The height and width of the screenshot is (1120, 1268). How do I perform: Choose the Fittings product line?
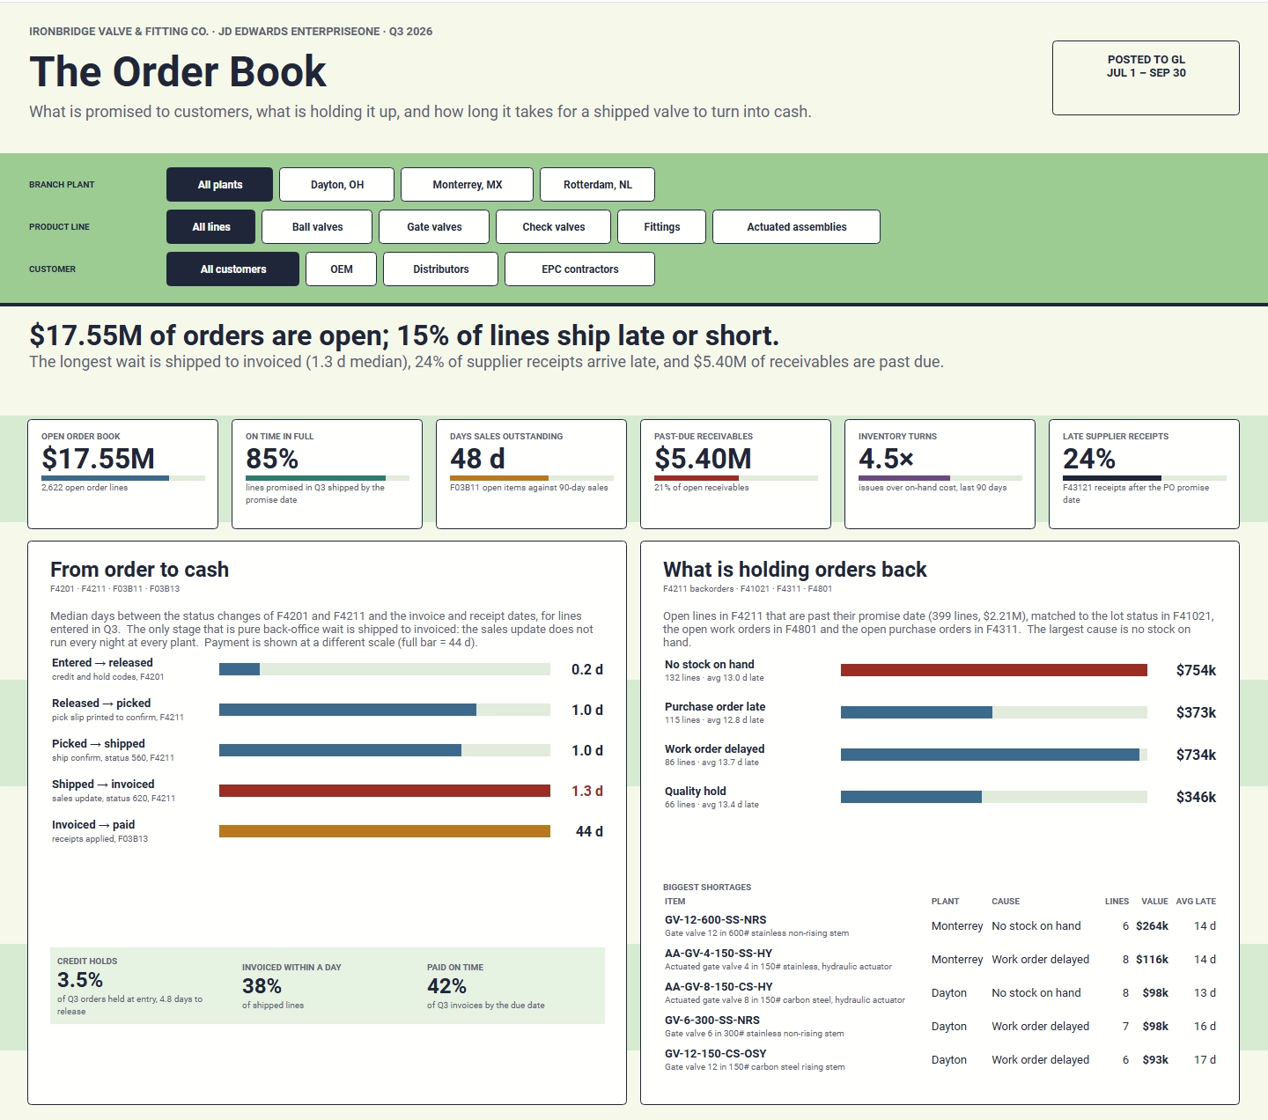click(x=661, y=227)
